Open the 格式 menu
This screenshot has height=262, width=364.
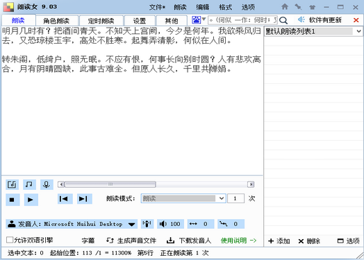(225, 7)
